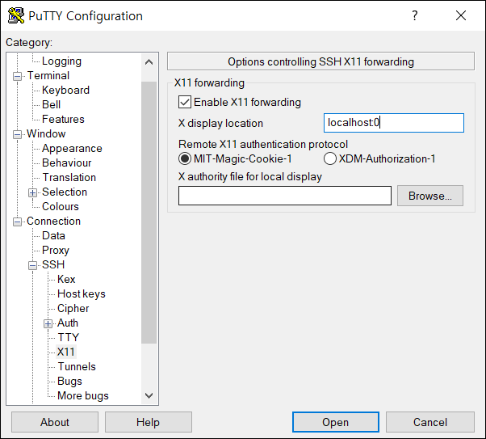Select the X11 category
This screenshot has width=486, height=439.
coord(66,352)
